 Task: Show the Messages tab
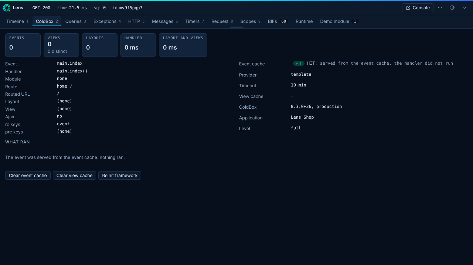[165, 21]
